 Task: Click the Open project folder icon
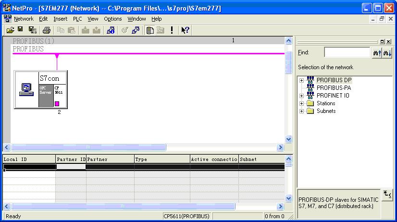(11, 30)
